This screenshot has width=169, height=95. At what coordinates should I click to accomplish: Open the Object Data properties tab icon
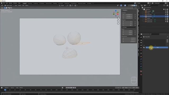tap(141, 69)
